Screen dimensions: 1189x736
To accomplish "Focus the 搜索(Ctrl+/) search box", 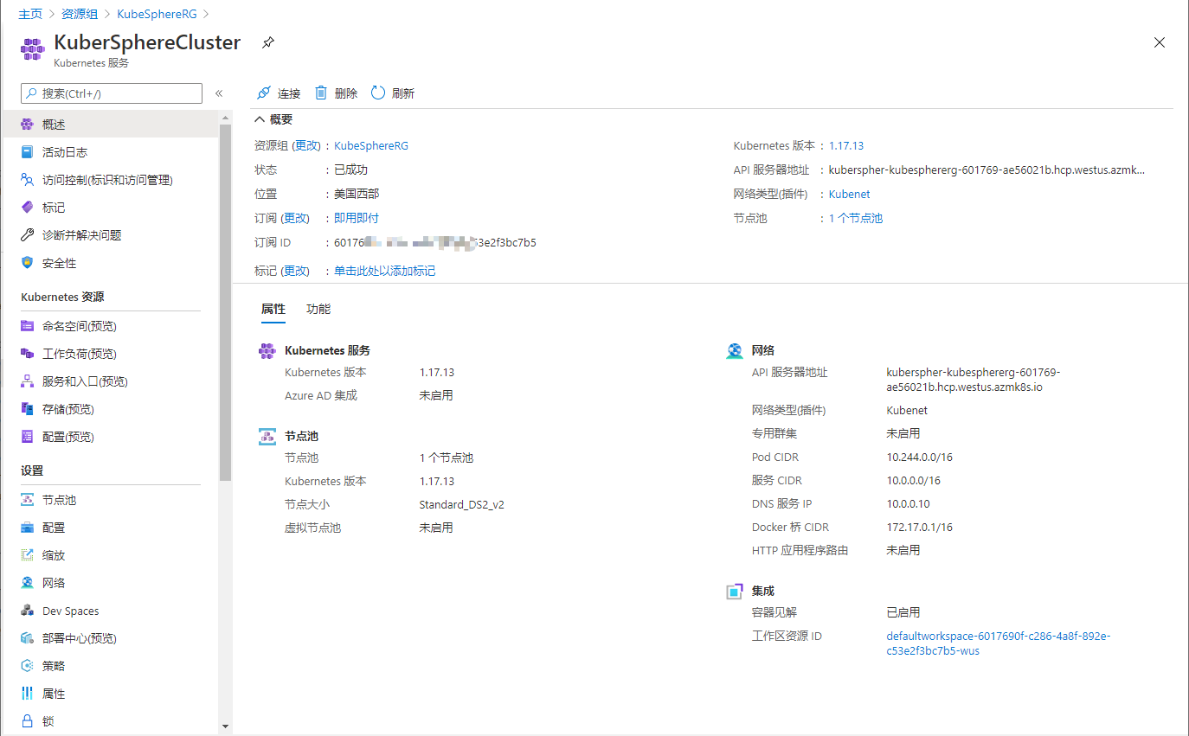I will click(x=112, y=93).
